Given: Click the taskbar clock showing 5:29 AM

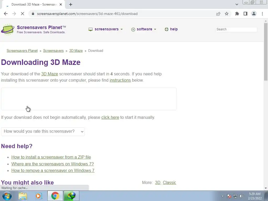Looking at the screenshot, I should (255, 196).
